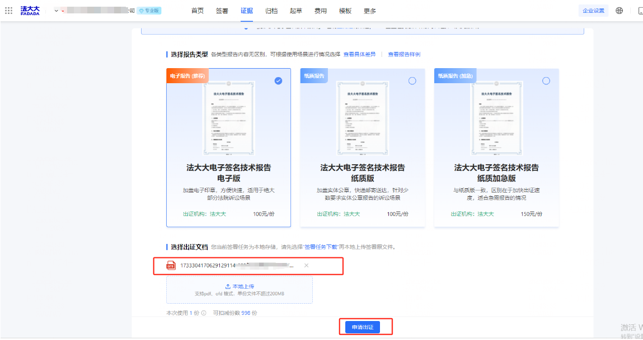The height and width of the screenshot is (340, 643).
Task: Open the nine-dot app grid launcher
Action: coord(8,11)
